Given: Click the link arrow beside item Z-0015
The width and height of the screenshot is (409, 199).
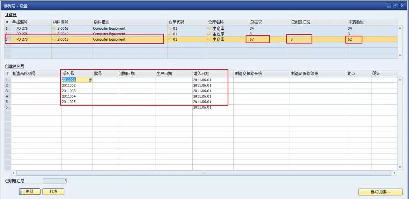Looking at the screenshot, I should (x=55, y=40).
